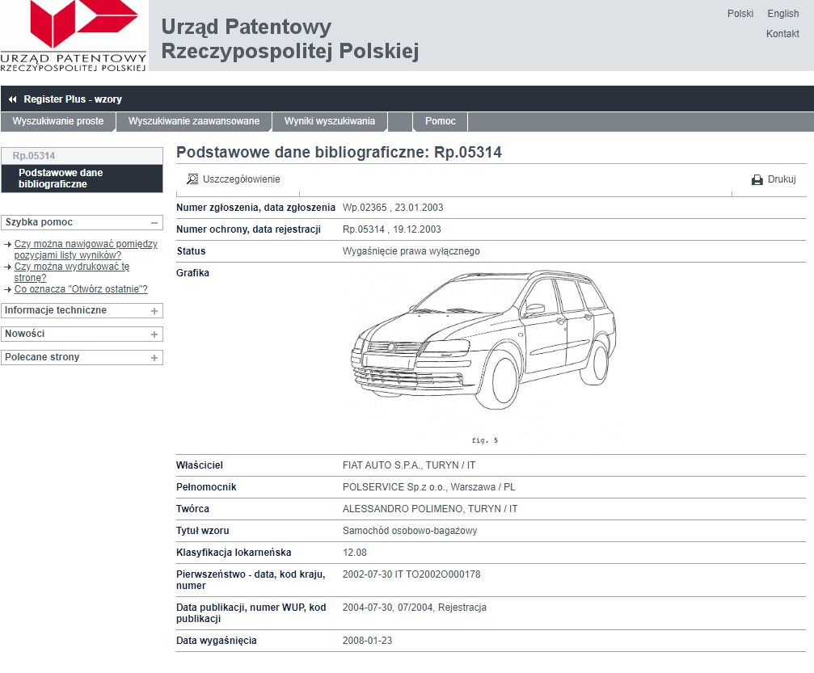Viewport: 814px width, 673px height.
Task: Click the Register Plus - wzory link
Action: pos(73,99)
